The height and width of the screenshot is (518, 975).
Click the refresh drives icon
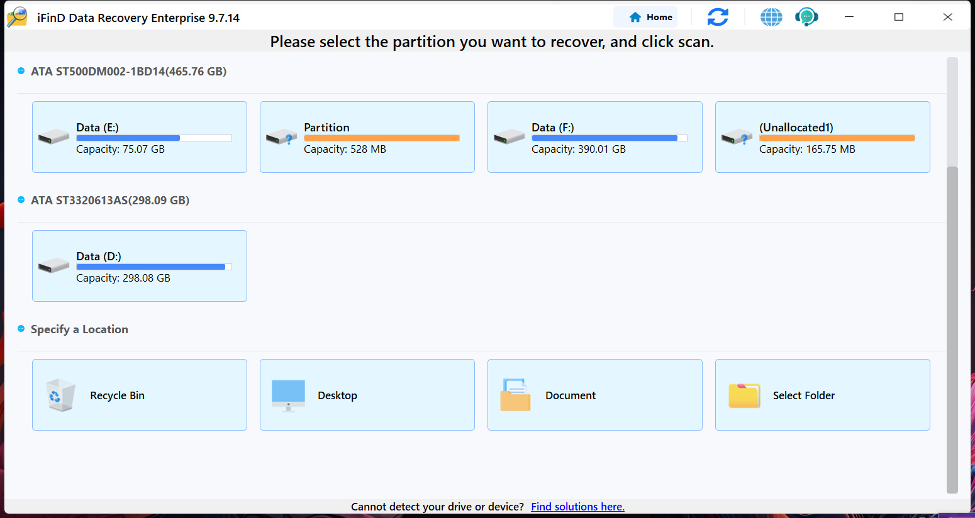coord(718,17)
